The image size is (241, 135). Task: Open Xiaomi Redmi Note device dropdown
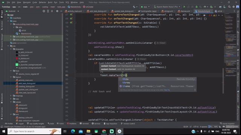[x=167, y=7]
